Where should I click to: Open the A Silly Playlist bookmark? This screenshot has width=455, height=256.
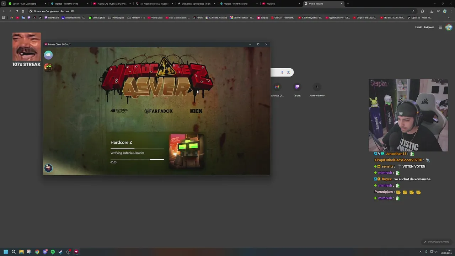tap(310, 18)
